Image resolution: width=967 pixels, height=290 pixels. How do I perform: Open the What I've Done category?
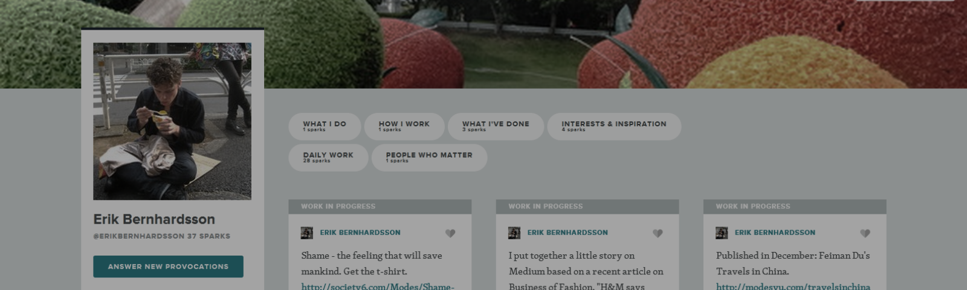pyautogui.click(x=496, y=126)
